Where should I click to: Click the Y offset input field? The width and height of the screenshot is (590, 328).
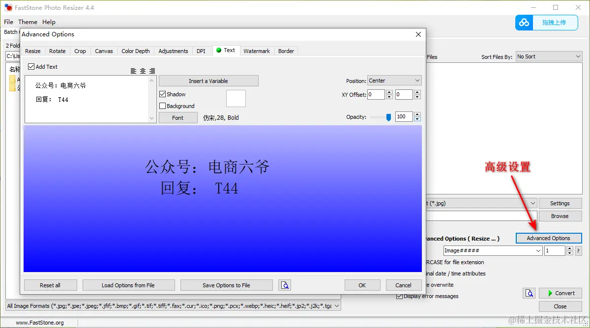(404, 95)
